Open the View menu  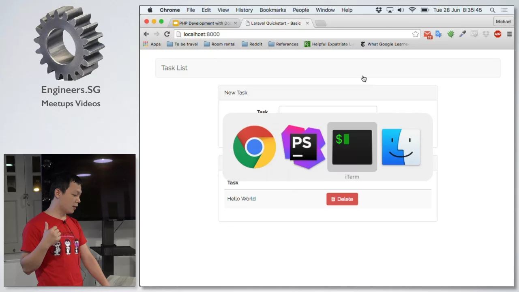(223, 10)
